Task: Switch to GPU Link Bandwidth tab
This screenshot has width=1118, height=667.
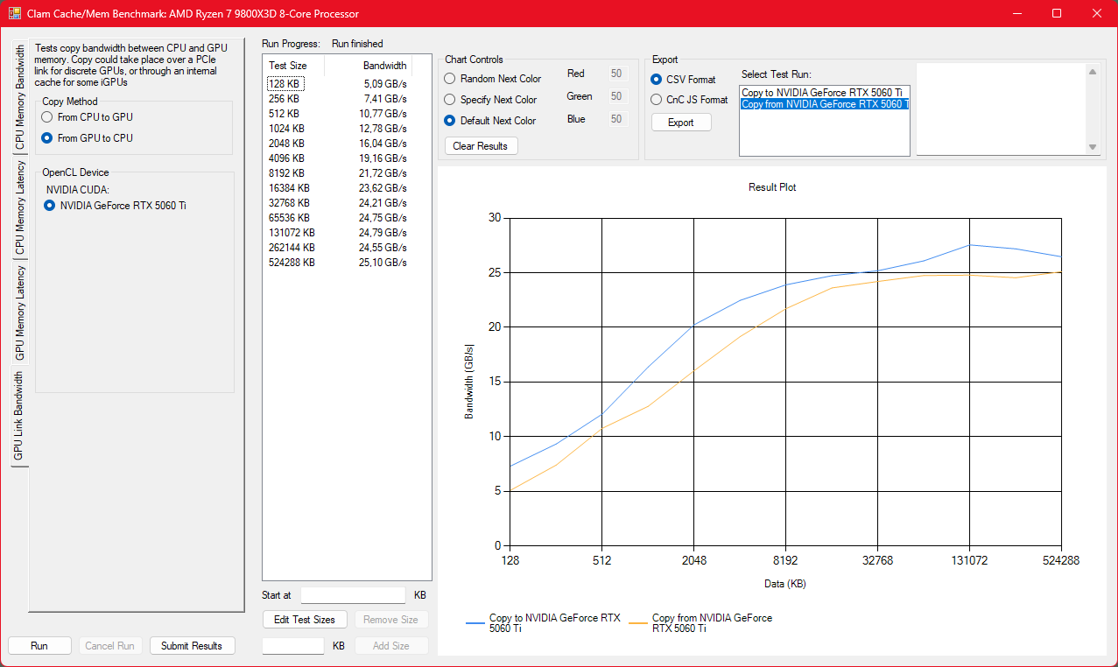Action: point(19,417)
